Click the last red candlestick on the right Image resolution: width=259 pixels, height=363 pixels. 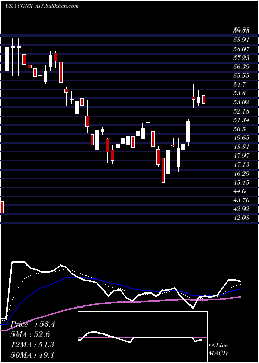204,100
